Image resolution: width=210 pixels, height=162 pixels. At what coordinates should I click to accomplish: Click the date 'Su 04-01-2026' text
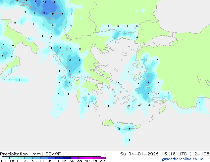tap(139, 154)
